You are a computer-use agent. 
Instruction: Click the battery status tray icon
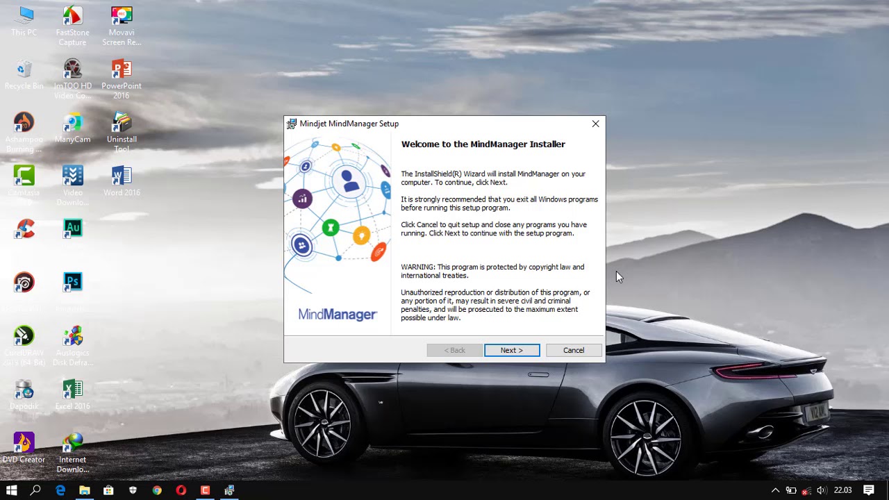[791, 490]
